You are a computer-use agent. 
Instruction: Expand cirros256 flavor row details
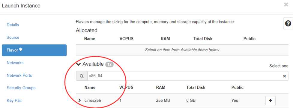point(80,100)
